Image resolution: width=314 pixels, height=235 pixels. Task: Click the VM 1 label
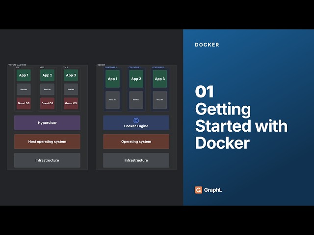pyautogui.click(x=18, y=68)
